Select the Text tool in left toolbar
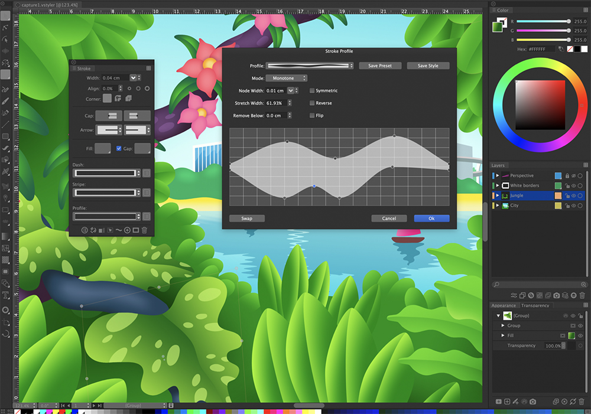The image size is (591, 414). 5,295
